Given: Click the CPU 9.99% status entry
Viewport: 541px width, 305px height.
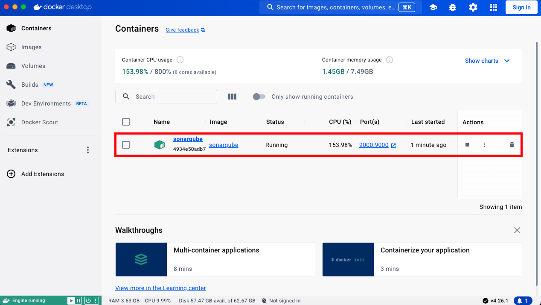Looking at the screenshot, I should tap(157, 301).
